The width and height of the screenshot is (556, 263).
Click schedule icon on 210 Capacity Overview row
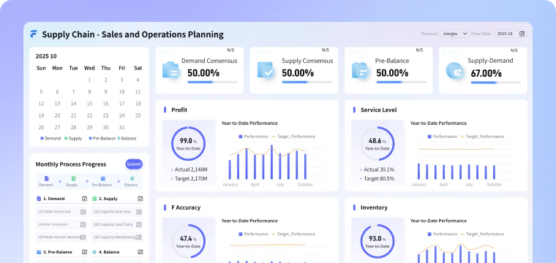[139, 212]
